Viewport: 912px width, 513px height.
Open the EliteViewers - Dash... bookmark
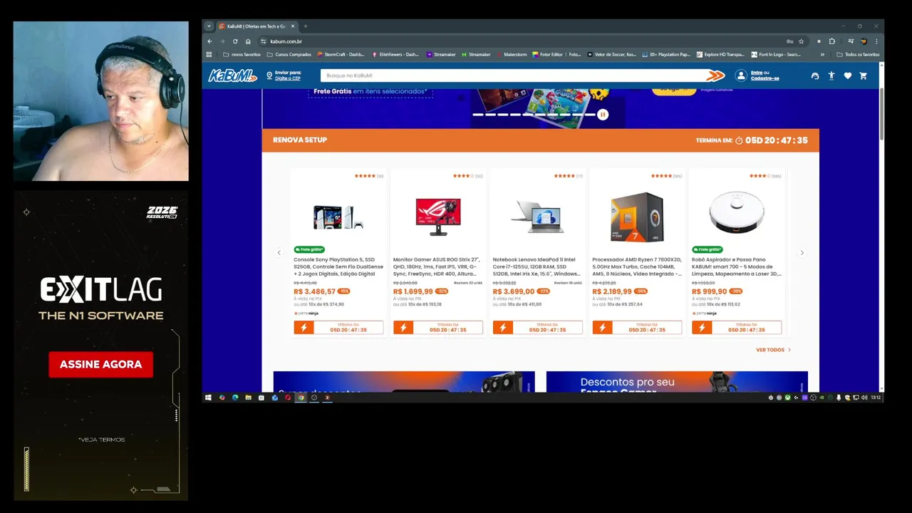395,54
